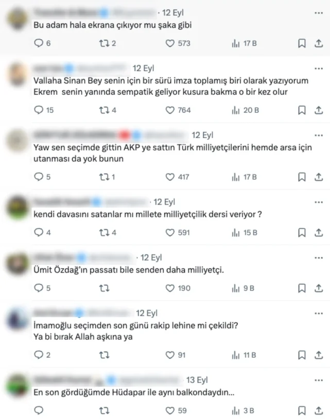Like the tweet 'Bu adam hala ekrana çıkıyor mu'
Viewport: 330px width, 419px height.
(178, 43)
